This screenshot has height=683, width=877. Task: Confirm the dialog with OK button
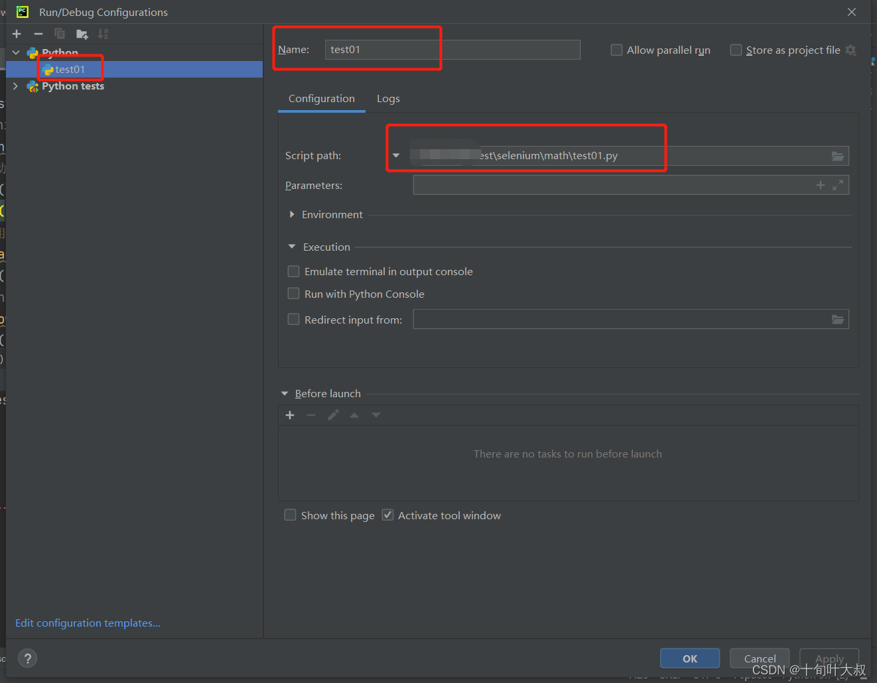(x=690, y=658)
